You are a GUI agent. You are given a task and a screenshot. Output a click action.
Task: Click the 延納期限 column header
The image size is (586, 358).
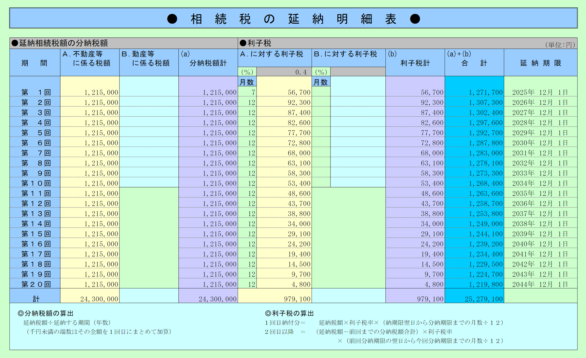tap(541, 63)
